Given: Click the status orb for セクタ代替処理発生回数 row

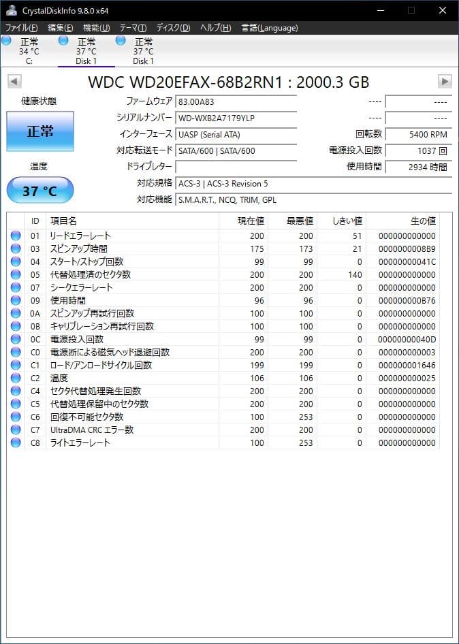Looking at the screenshot, I should [x=16, y=391].
